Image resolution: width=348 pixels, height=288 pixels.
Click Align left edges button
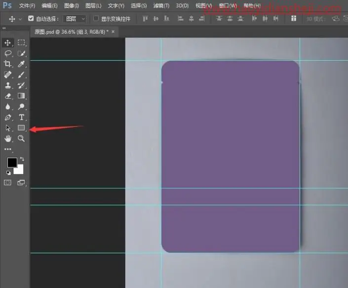181,19
